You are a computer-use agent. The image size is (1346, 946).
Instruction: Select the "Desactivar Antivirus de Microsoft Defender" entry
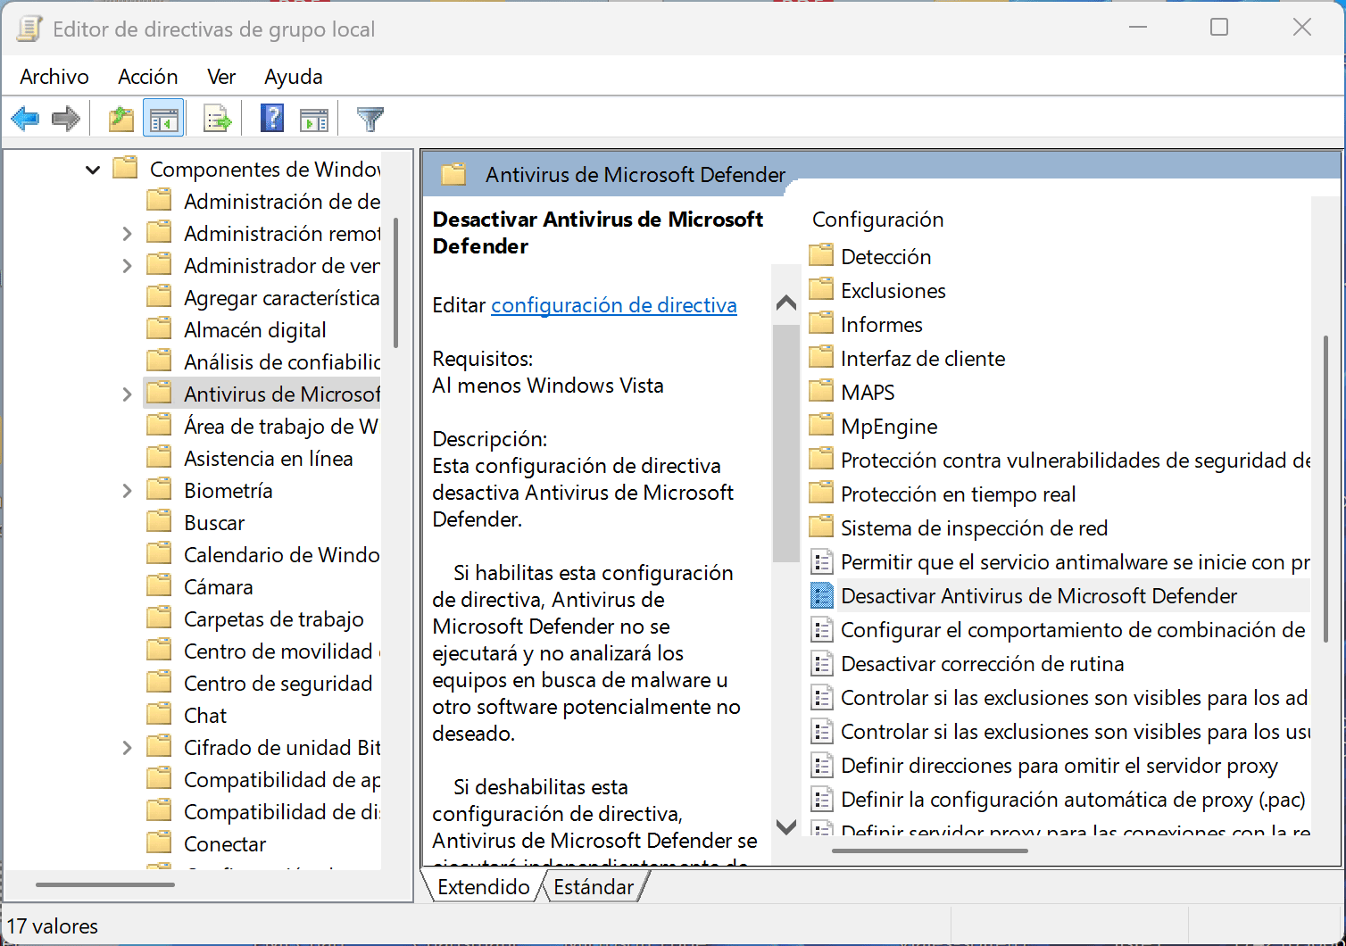[1038, 595]
